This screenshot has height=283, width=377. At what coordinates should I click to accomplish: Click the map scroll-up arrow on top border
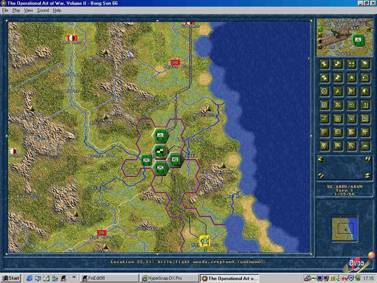pos(158,21)
